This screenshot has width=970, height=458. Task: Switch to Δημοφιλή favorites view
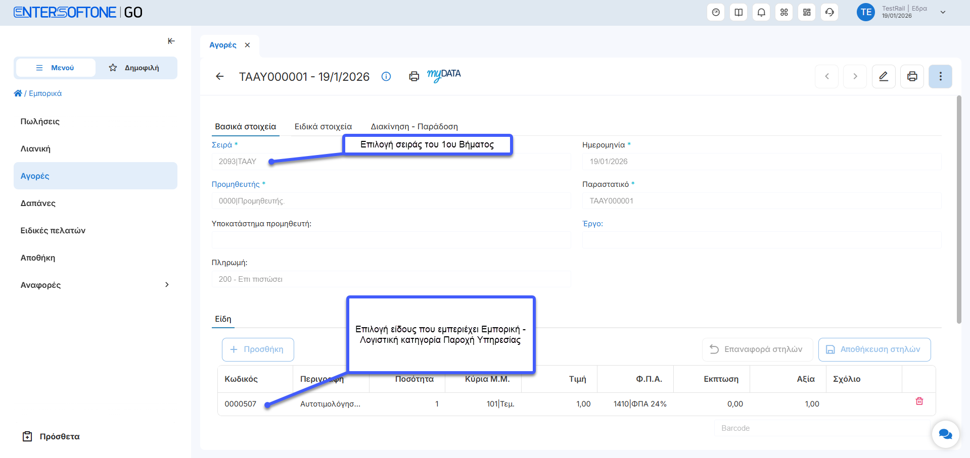[x=134, y=68]
